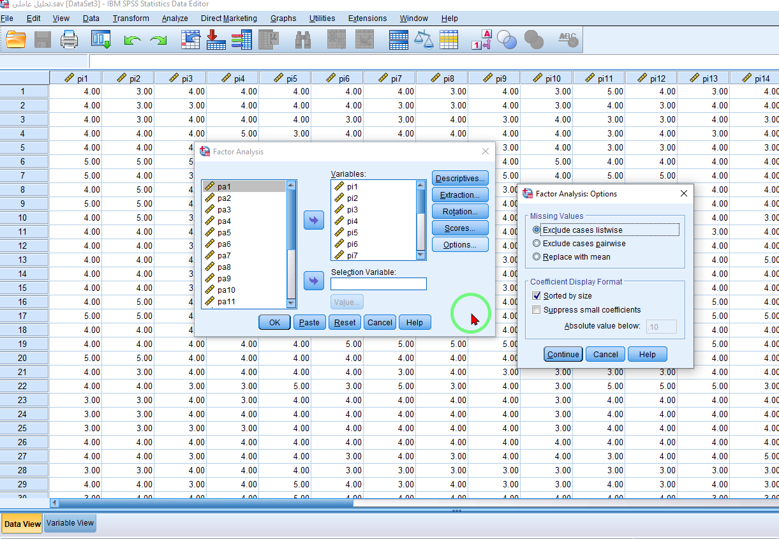Click the Go to case icon
779x539 pixels.
(190, 40)
